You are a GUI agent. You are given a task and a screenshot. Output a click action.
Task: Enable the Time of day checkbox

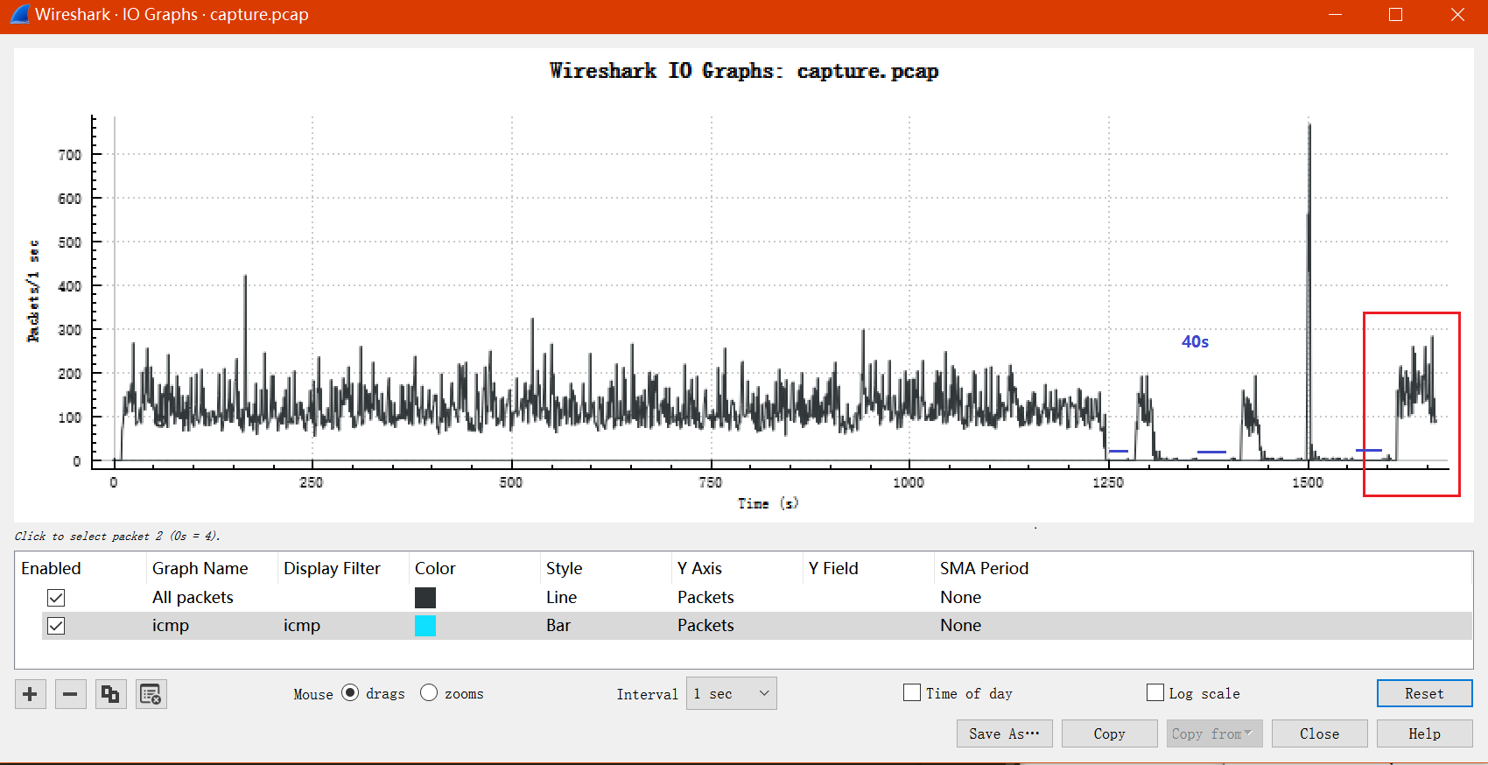coord(912,693)
